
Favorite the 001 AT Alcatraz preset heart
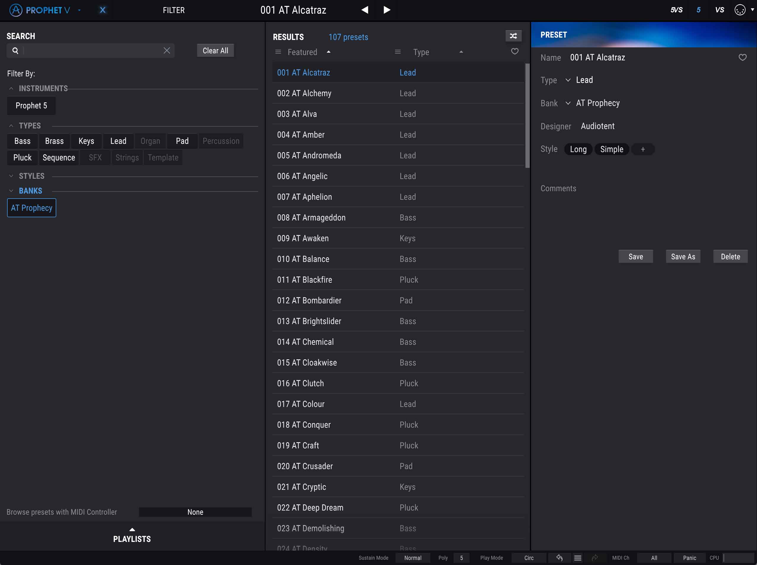742,57
